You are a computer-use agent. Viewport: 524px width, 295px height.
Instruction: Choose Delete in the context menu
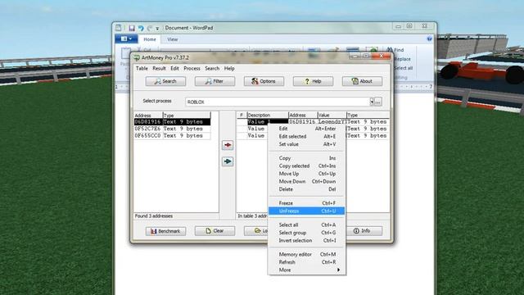coord(306,189)
